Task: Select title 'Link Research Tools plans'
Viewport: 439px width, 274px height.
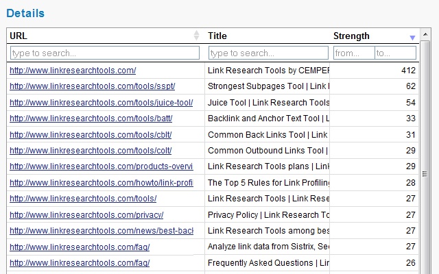Action: pyautogui.click(x=258, y=166)
